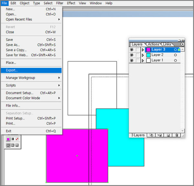This screenshot has width=194, height=186.
Task: Expand Layer 1 disclosure triangle
Action: pos(143,61)
